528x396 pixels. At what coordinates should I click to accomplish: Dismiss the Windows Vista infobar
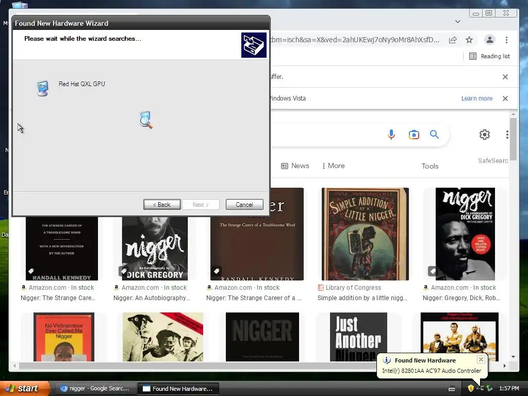[x=505, y=98]
